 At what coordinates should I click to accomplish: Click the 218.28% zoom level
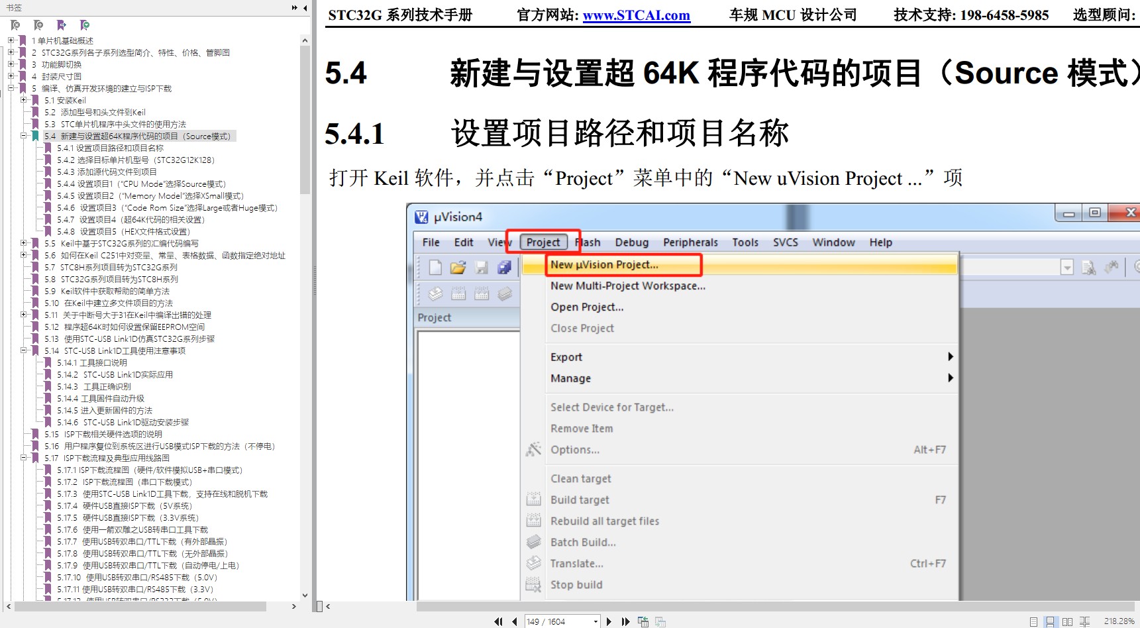coord(1119,621)
